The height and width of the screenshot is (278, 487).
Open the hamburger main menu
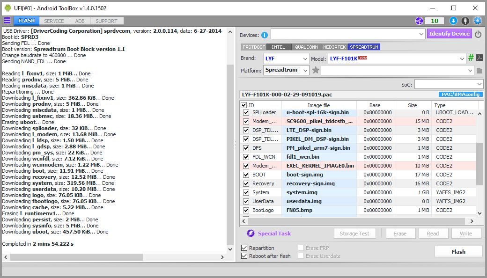point(7,21)
